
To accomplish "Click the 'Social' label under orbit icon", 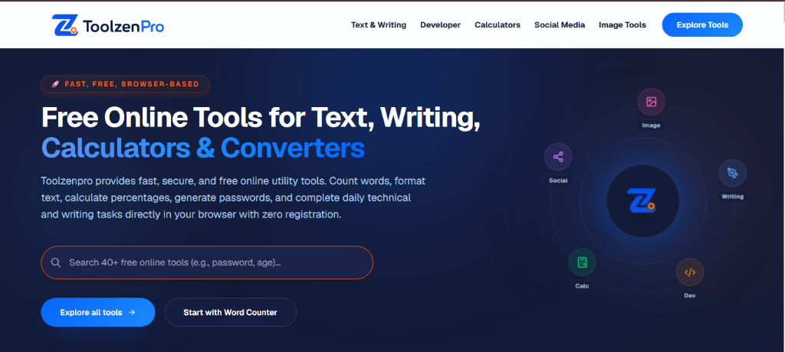I will (x=558, y=181).
